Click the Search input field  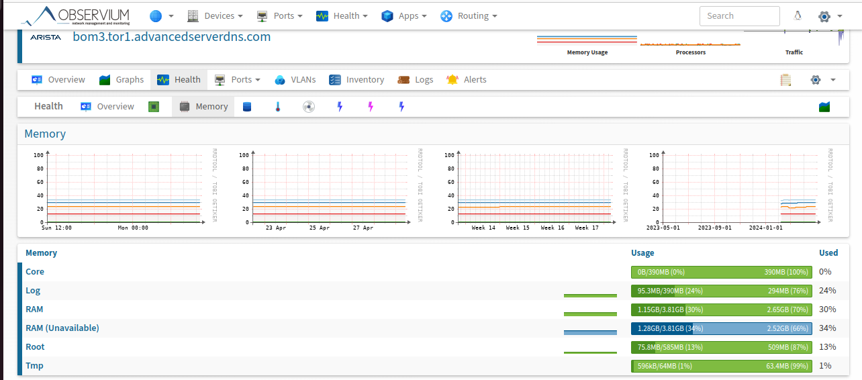tap(739, 16)
